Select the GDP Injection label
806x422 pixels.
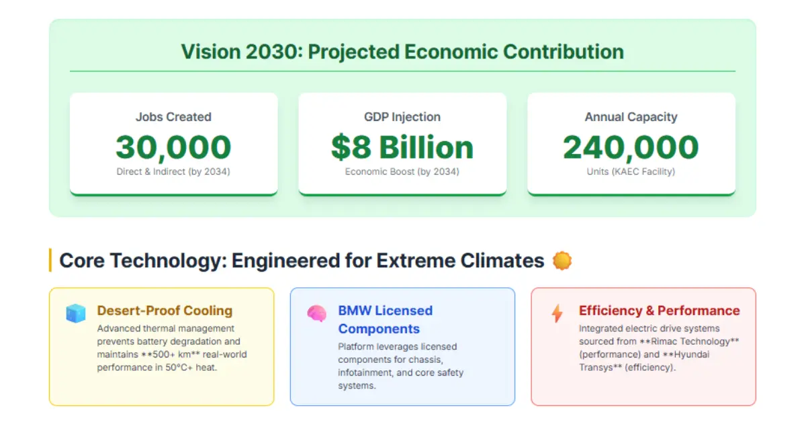402,117
